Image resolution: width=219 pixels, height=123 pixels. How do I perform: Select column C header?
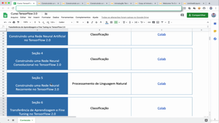[x=162, y=30]
